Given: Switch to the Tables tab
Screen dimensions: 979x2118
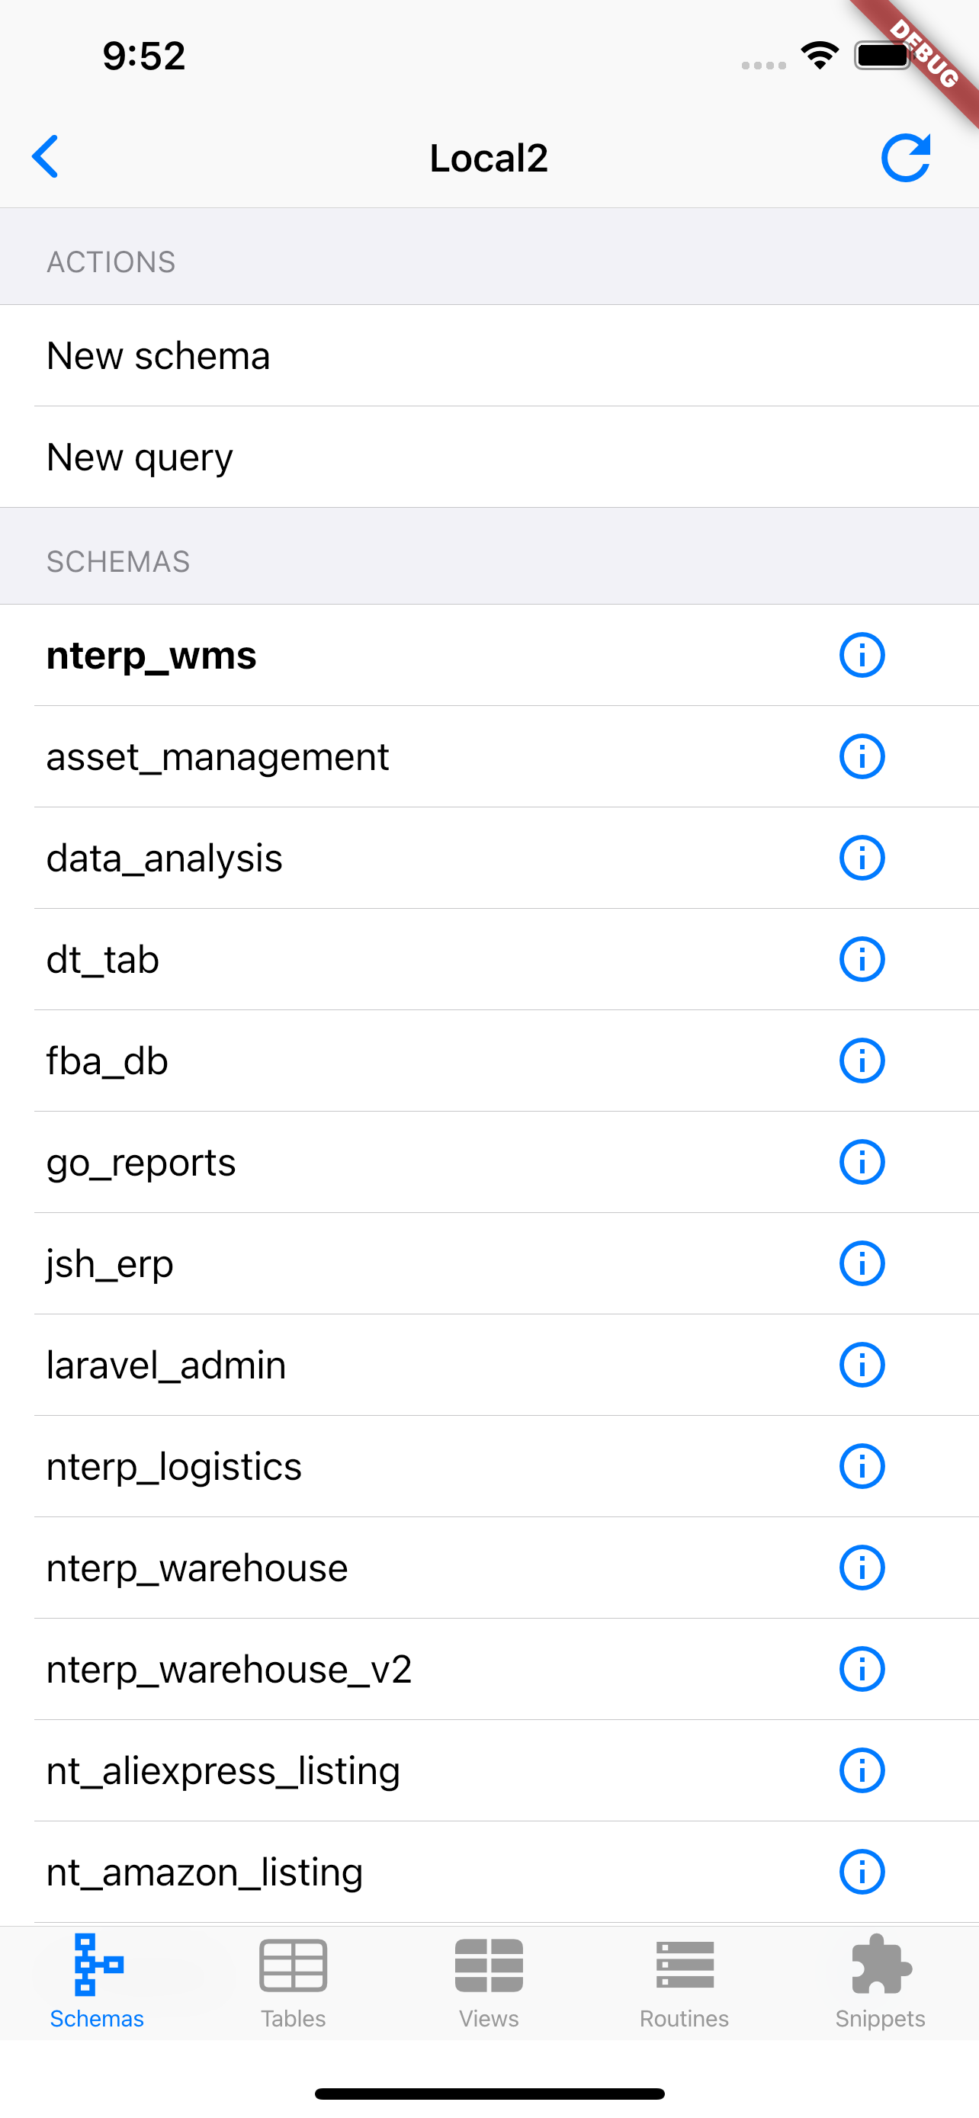Looking at the screenshot, I should [294, 1983].
